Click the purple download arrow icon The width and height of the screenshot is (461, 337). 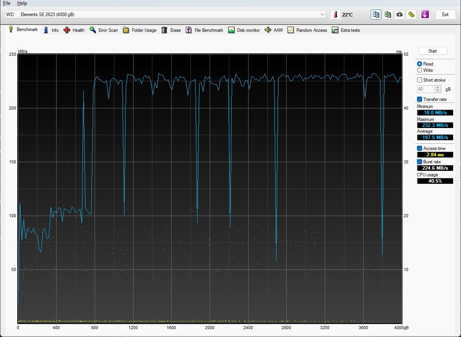click(425, 15)
